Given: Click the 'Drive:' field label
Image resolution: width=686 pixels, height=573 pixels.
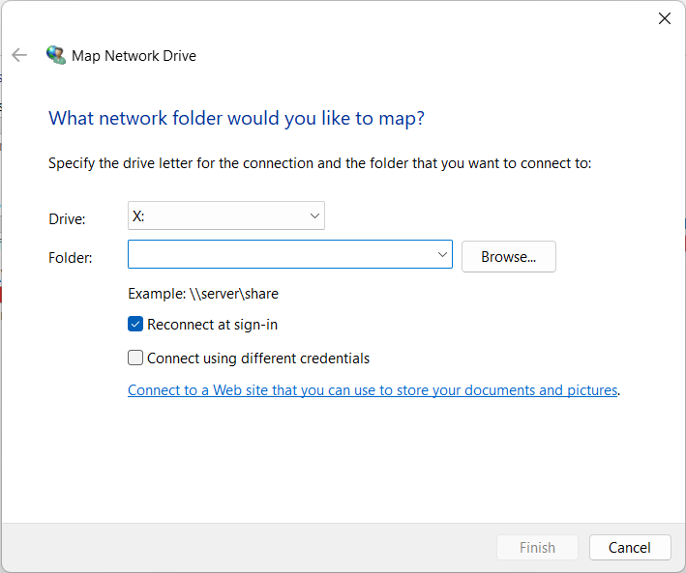Looking at the screenshot, I should coord(67,219).
